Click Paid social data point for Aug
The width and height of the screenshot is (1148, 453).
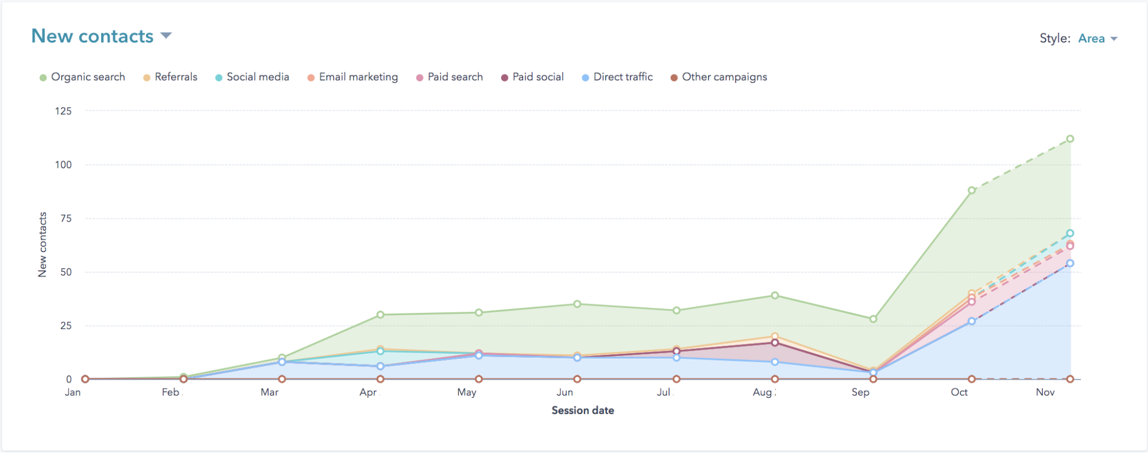pos(775,343)
